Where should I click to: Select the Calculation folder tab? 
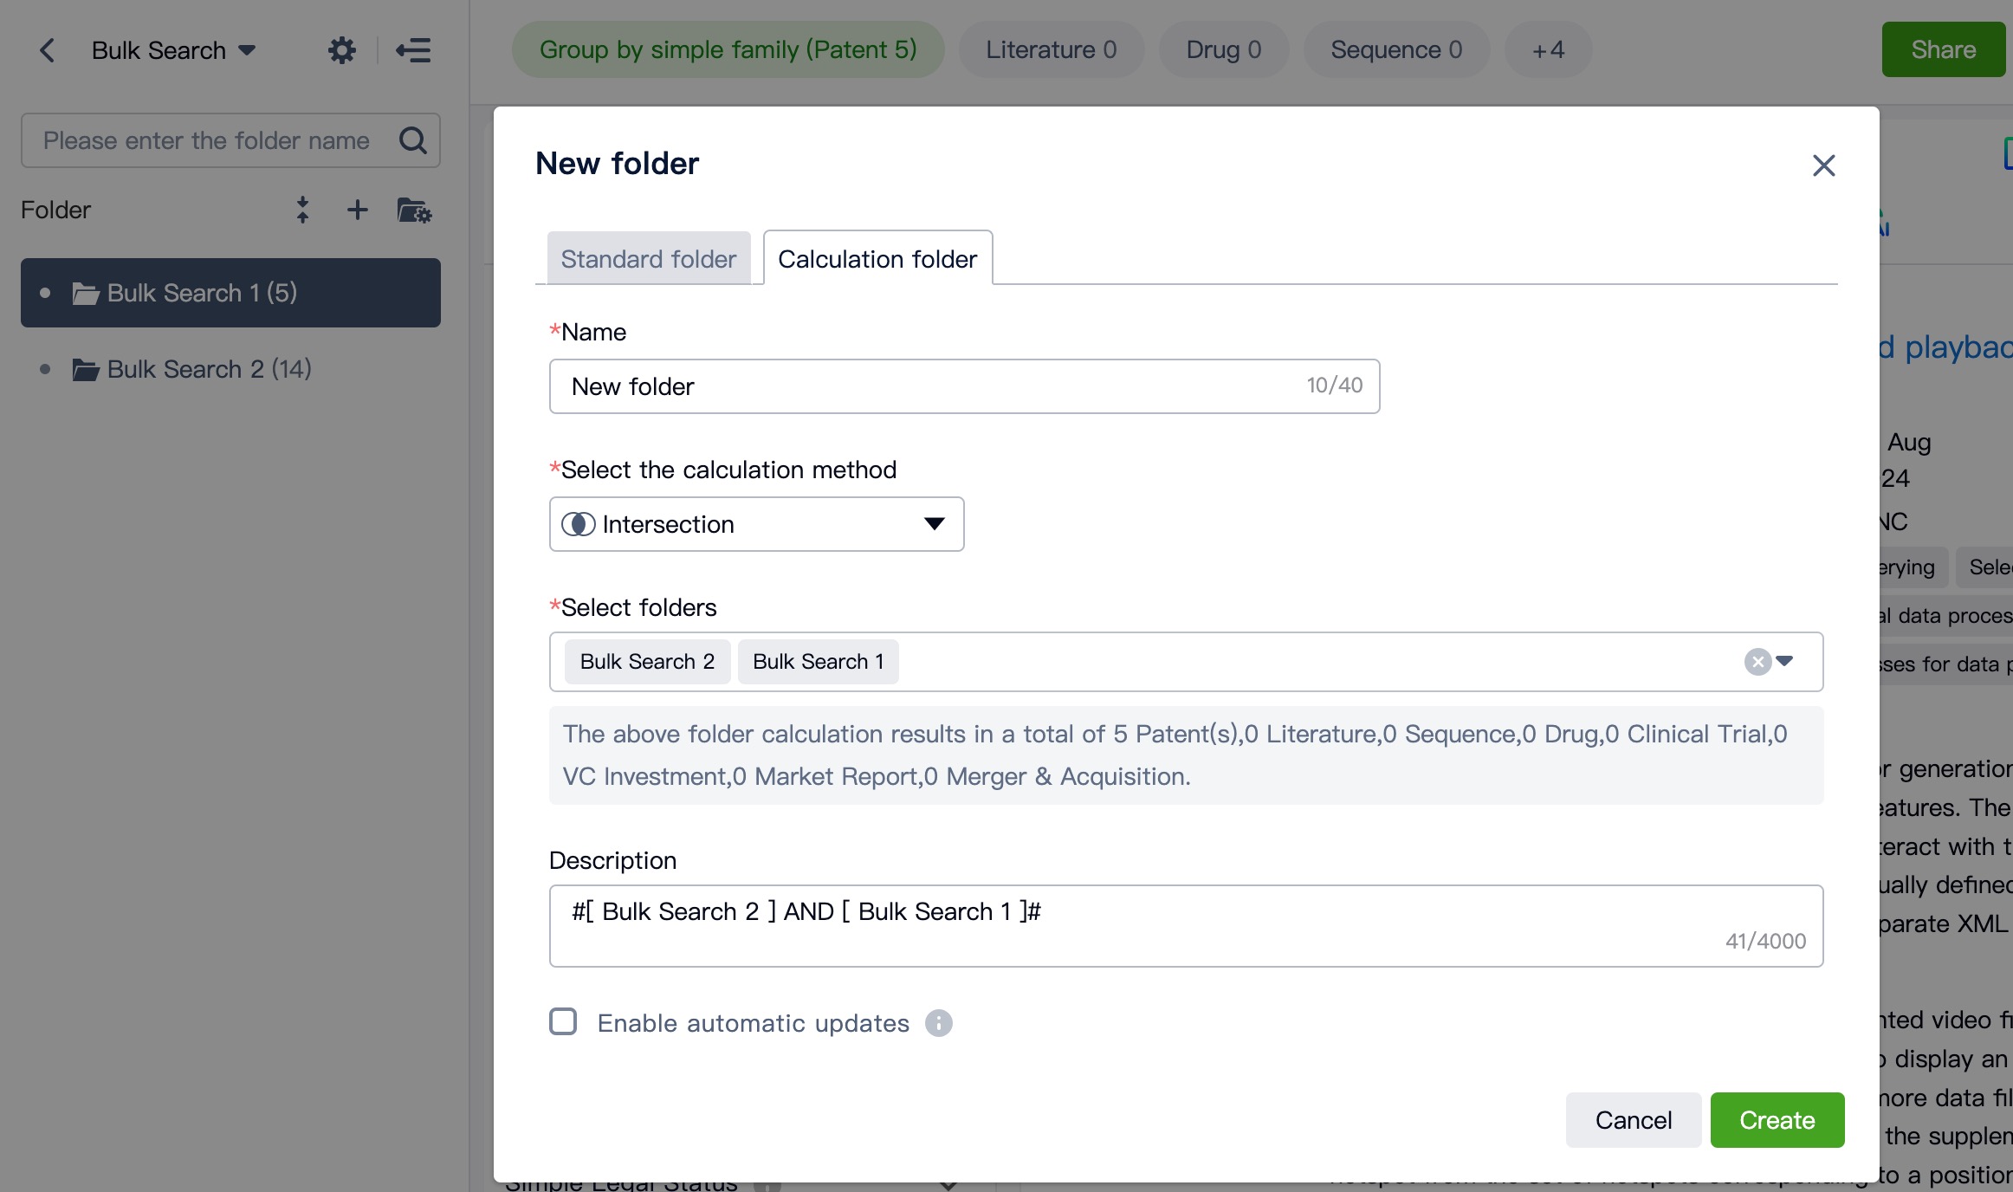click(877, 258)
